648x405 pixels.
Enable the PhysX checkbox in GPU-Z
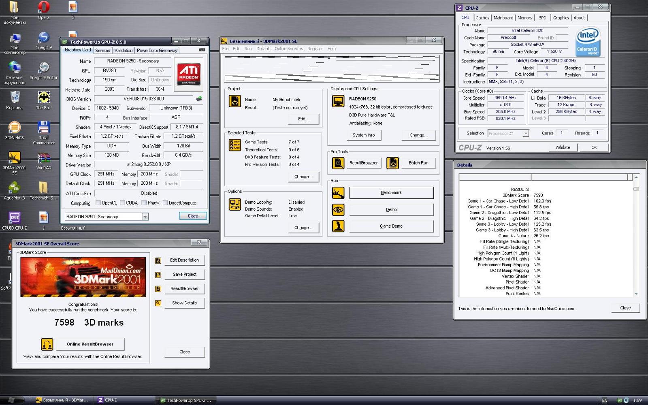[144, 203]
